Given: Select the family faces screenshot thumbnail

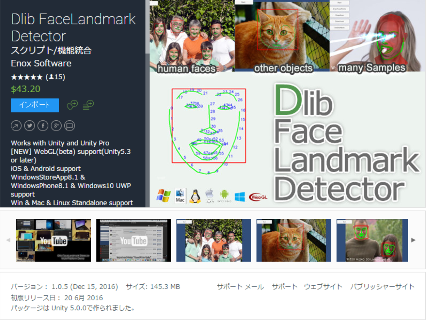Looking at the screenshot, I should pyautogui.click(x=213, y=240).
